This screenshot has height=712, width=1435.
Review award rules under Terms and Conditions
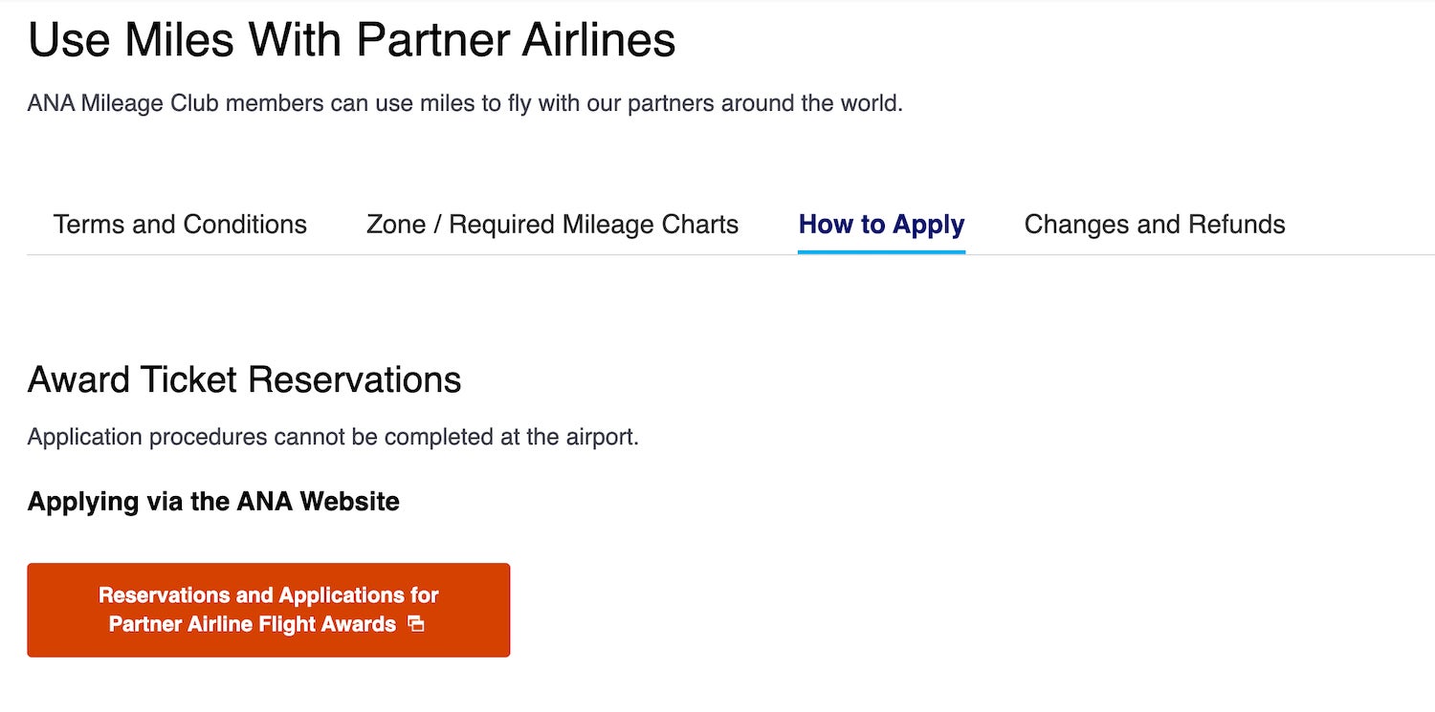(179, 224)
